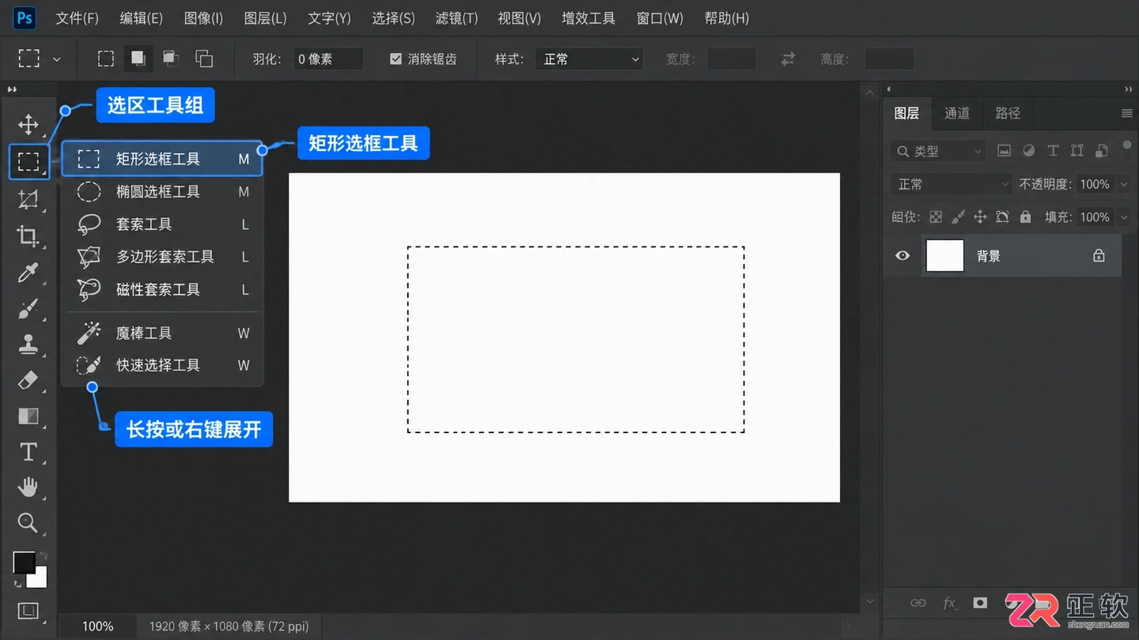Hide the 背景 layer with eye icon

pyautogui.click(x=902, y=256)
